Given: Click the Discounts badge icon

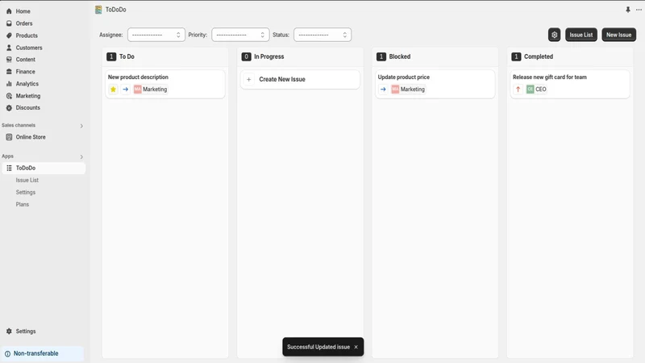Looking at the screenshot, I should tap(9, 108).
